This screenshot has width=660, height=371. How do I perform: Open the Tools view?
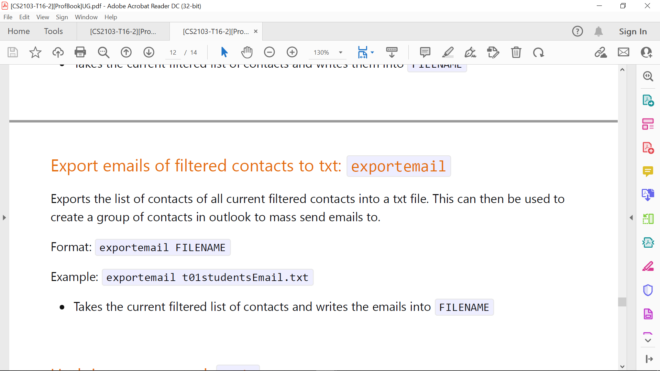pyautogui.click(x=53, y=31)
